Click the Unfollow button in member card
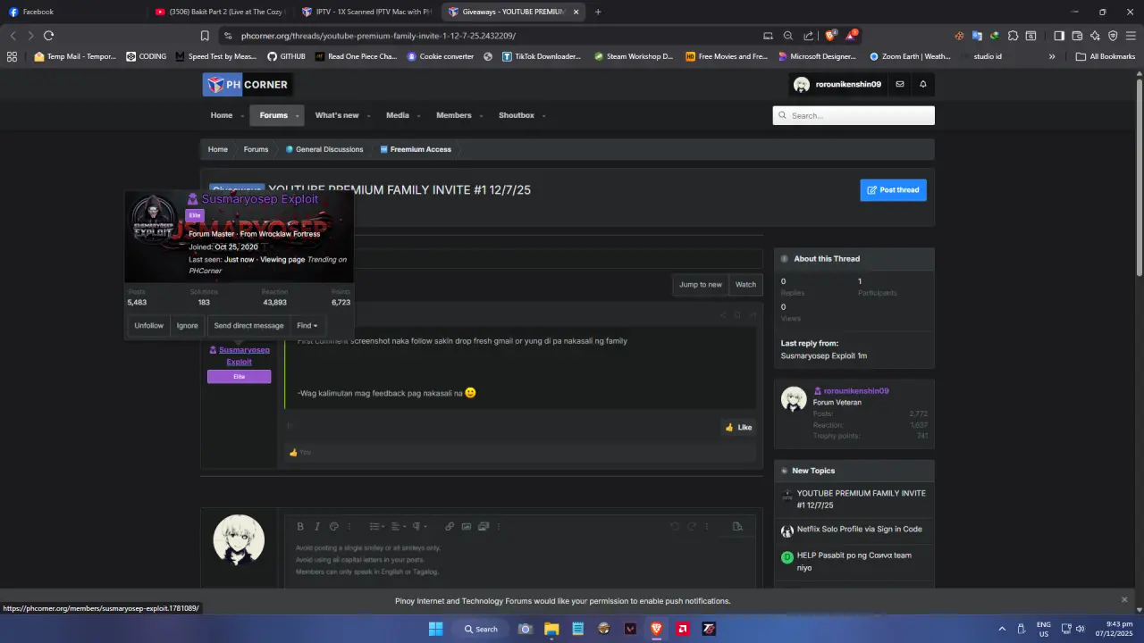The image size is (1144, 643). pyautogui.click(x=149, y=325)
